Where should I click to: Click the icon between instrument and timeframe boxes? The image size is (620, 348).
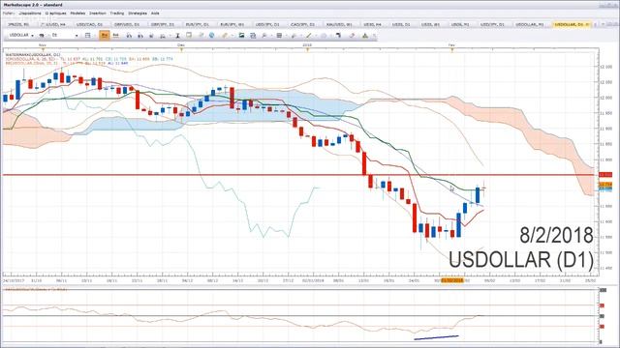point(42,36)
